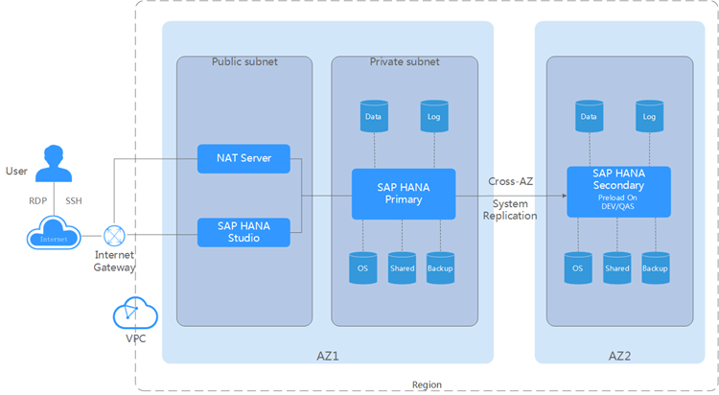This screenshot has height=395, width=719.
Task: Click the Data disk above SAP HANA Primary
Action: [374, 116]
